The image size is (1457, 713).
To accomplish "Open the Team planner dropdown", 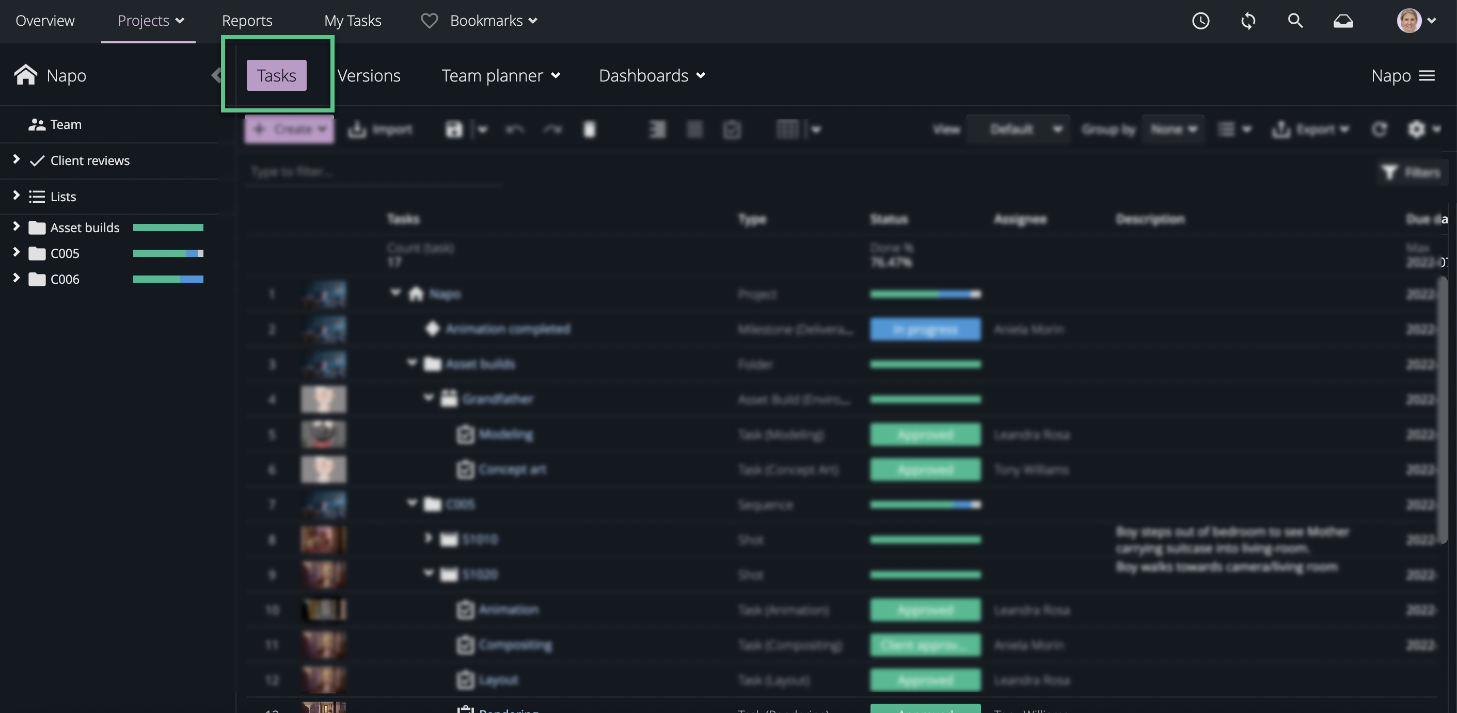I will click(501, 75).
